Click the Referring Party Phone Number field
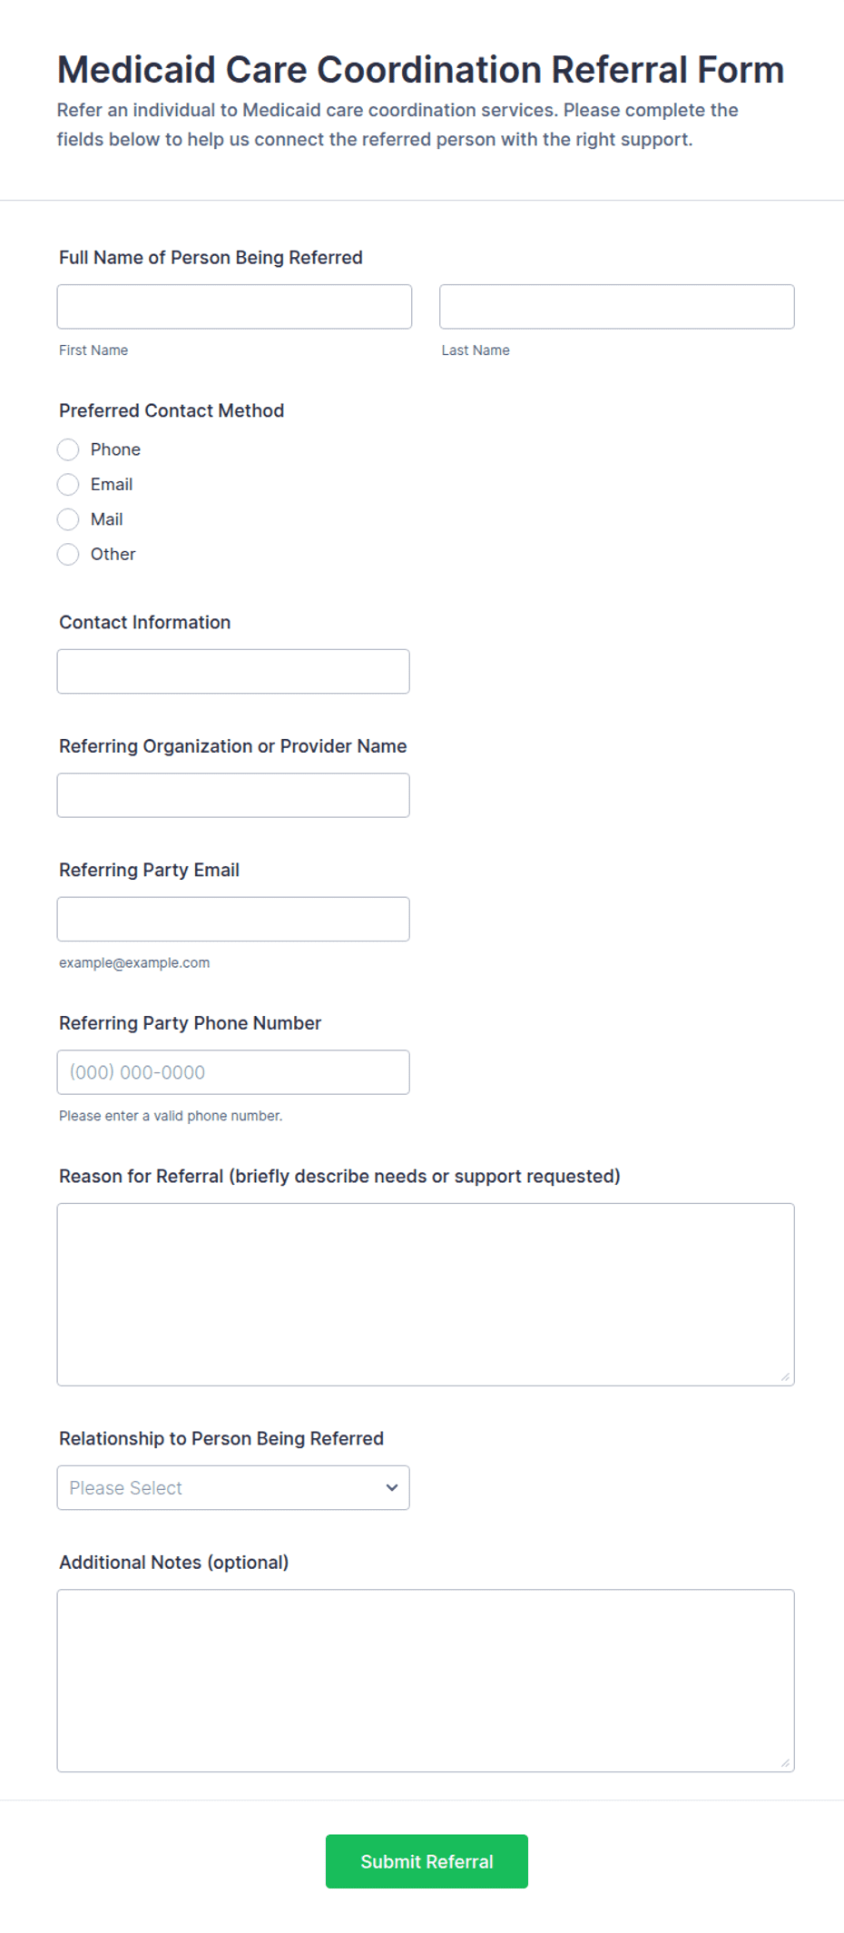844x1933 pixels. coord(233,1072)
